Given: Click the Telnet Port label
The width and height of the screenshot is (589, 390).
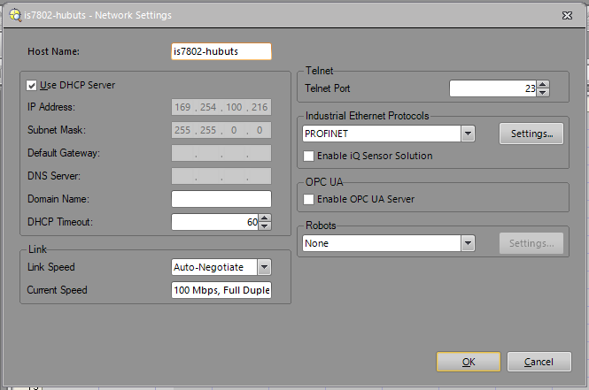Looking at the screenshot, I should 327,88.
